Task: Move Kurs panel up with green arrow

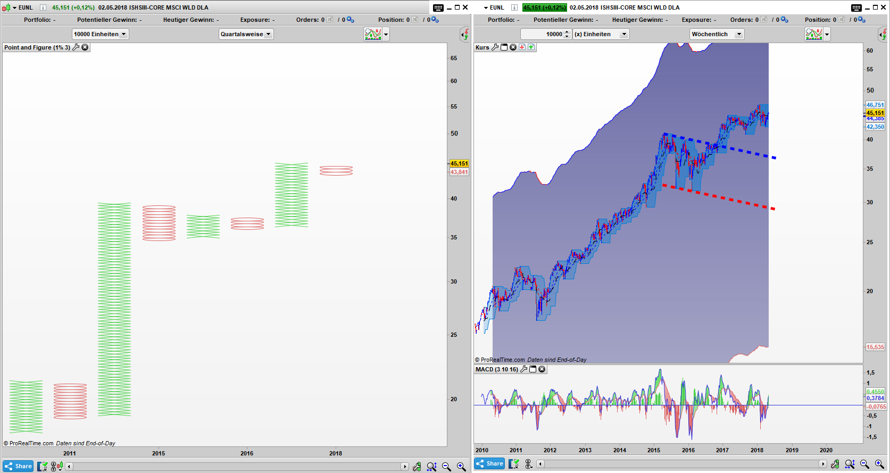Action: [x=531, y=47]
